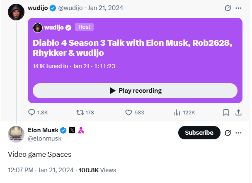
Task: Open more options menu on wudijo's tweet
Action: click(x=238, y=8)
